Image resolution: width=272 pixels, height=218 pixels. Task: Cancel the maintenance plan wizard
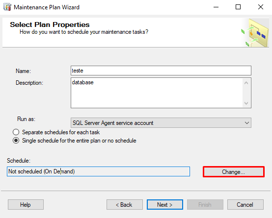tap(245, 205)
